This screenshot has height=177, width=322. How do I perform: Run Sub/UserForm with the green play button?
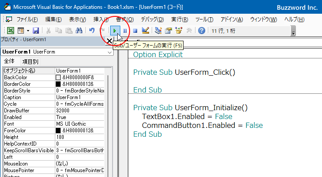pyautogui.click(x=115, y=31)
